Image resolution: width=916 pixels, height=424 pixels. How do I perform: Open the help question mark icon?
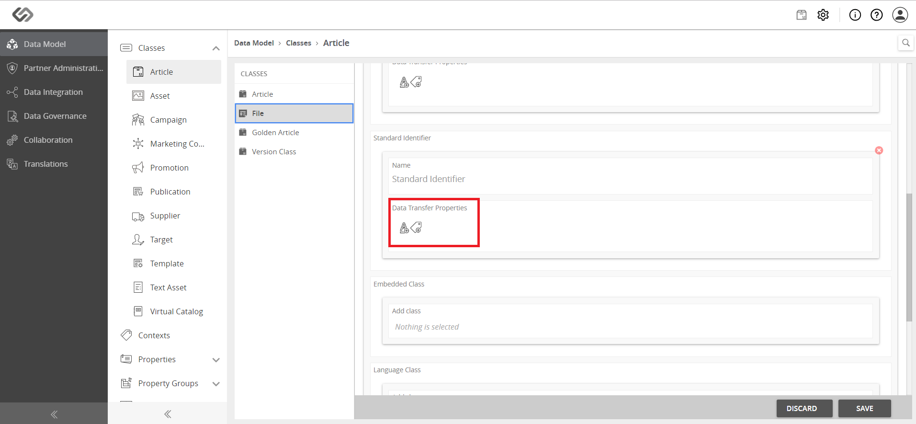877,15
